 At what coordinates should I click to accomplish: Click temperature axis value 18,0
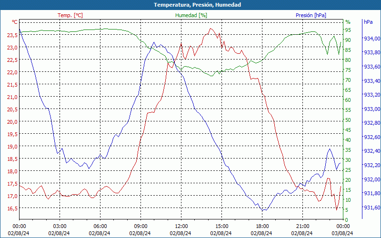click(12, 171)
